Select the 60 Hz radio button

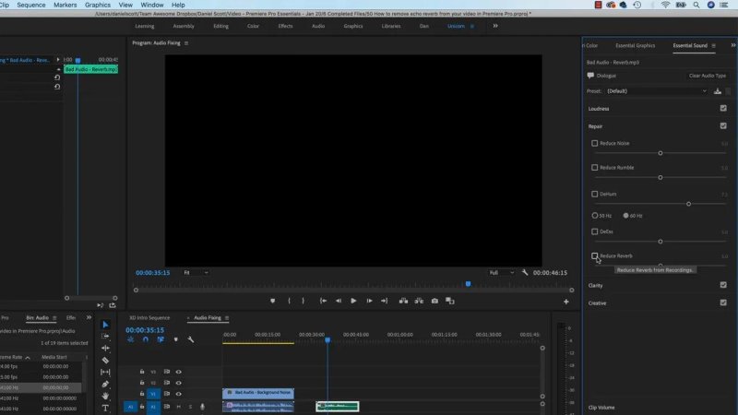pos(625,216)
